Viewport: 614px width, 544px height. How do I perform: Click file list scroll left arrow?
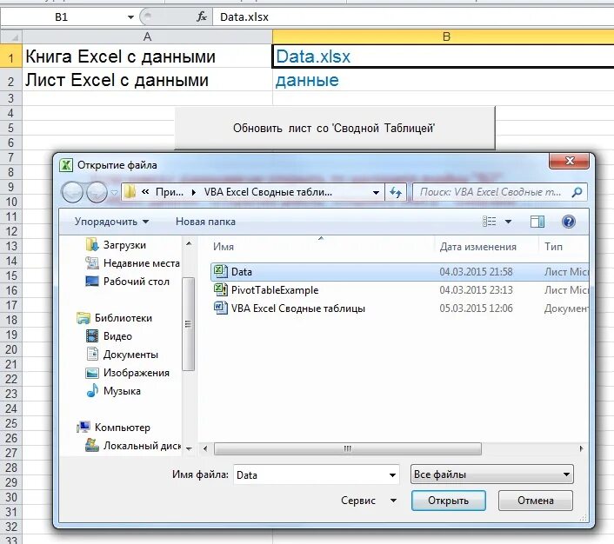point(205,448)
